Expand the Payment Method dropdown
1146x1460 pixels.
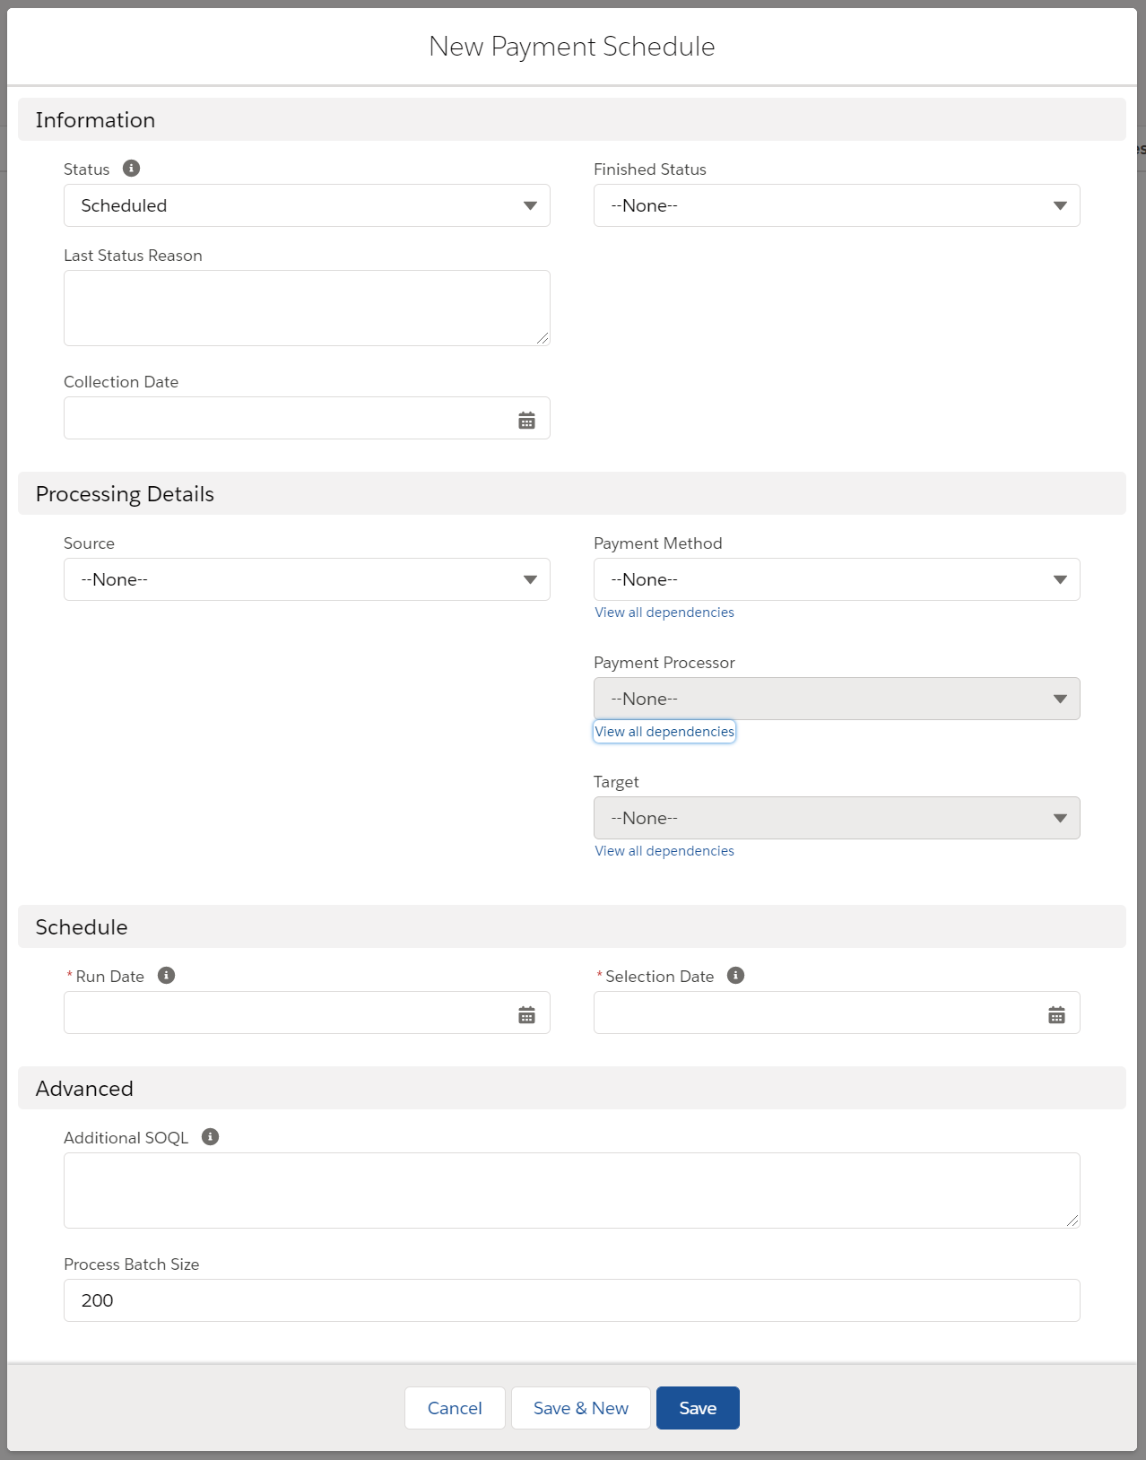836,579
